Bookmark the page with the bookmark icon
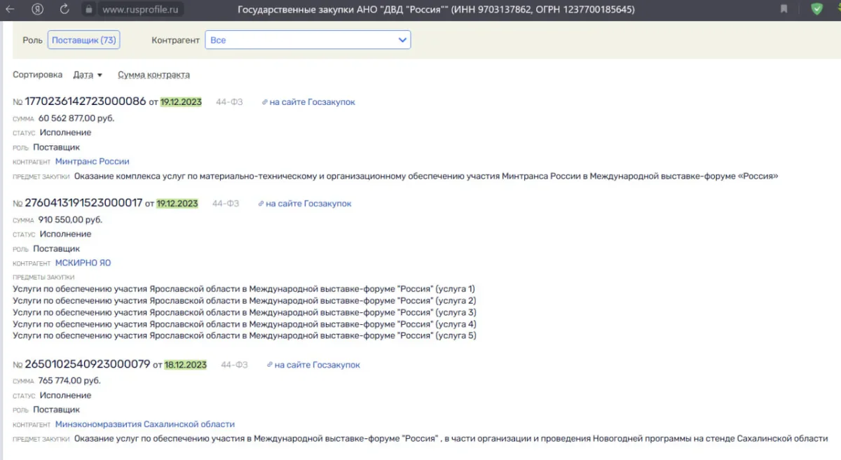 (784, 9)
